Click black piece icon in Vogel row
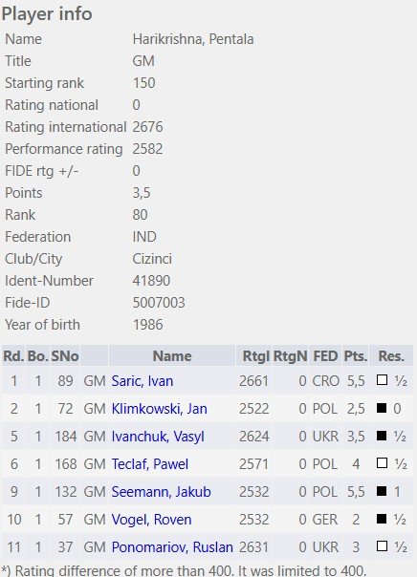The width and height of the screenshot is (417, 577). pyautogui.click(x=382, y=519)
